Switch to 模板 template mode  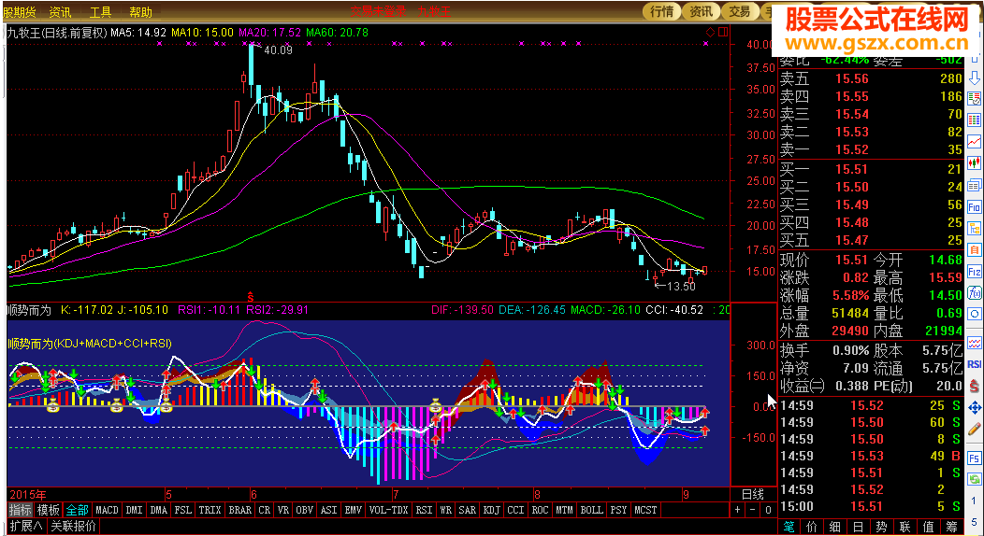tap(49, 511)
